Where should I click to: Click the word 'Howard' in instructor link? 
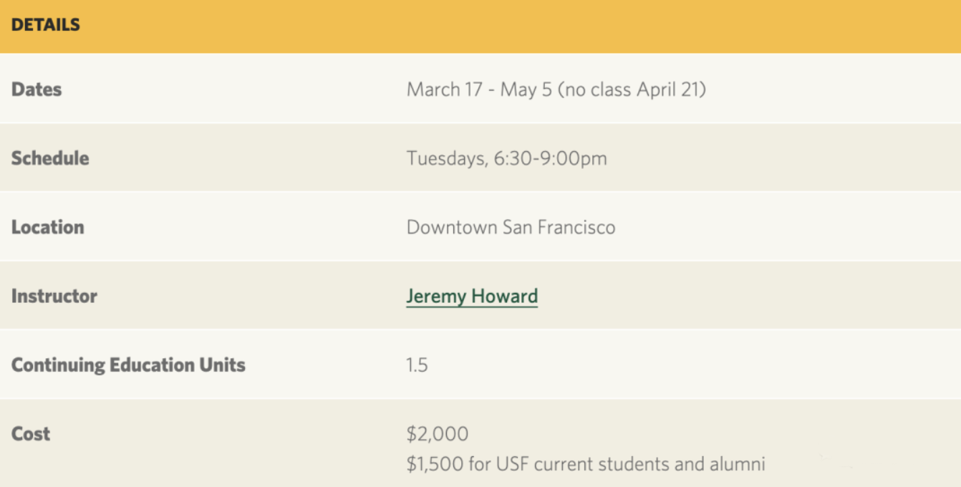pyautogui.click(x=507, y=296)
